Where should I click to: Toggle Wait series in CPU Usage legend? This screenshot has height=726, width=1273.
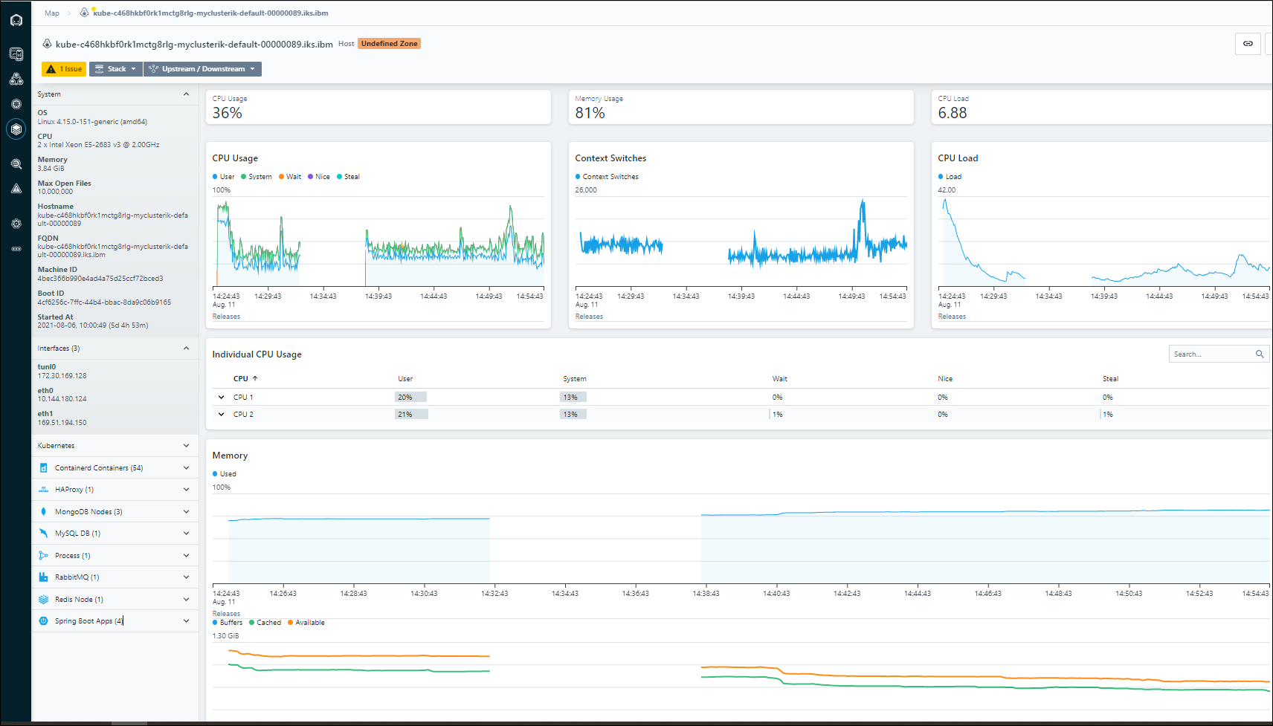pos(290,177)
